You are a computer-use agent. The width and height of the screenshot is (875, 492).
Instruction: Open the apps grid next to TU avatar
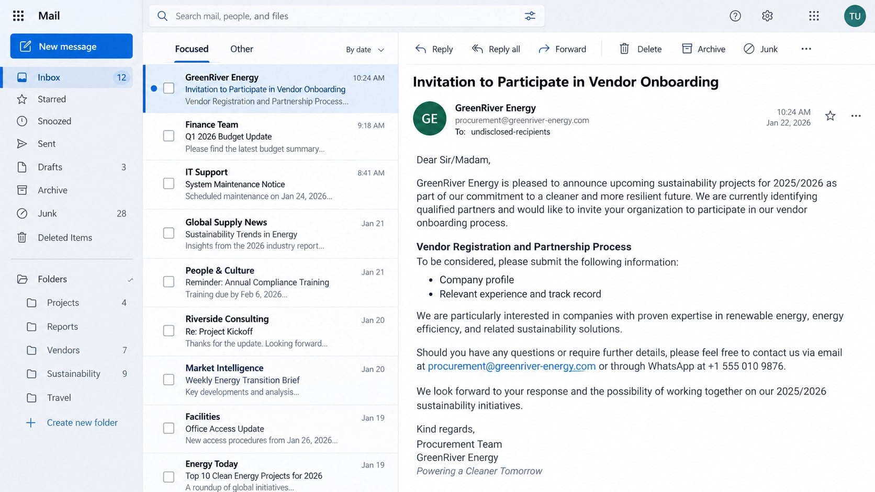point(814,16)
